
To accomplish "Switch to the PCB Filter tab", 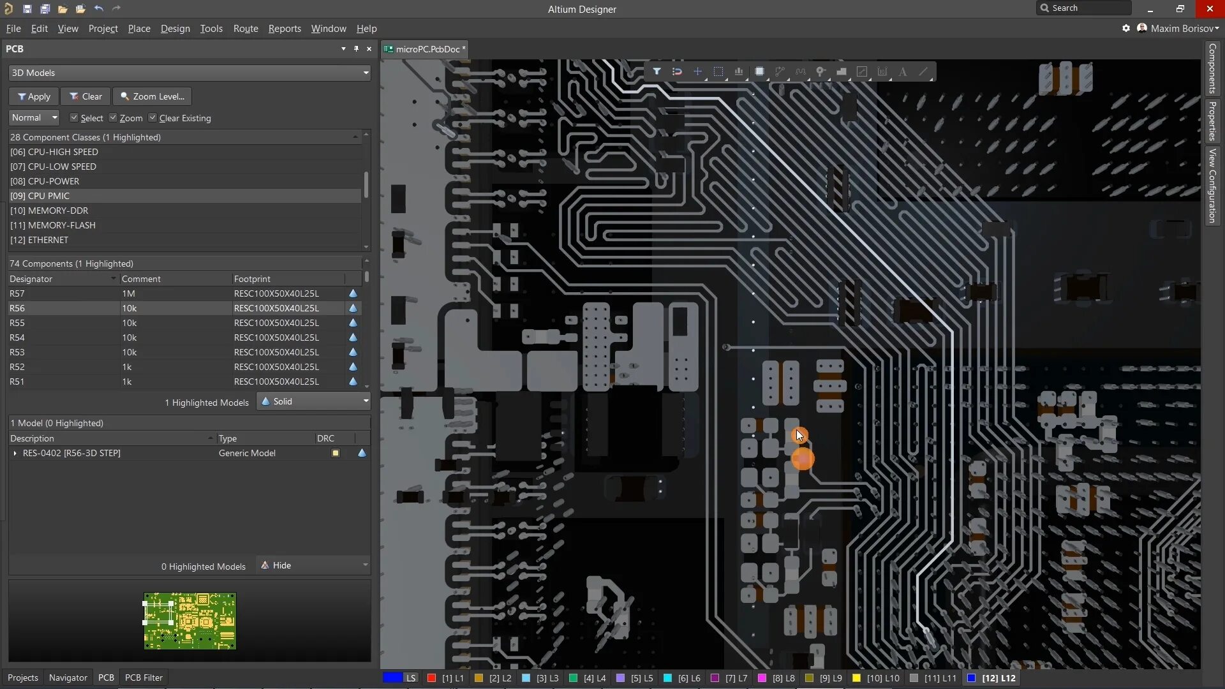I will (144, 678).
